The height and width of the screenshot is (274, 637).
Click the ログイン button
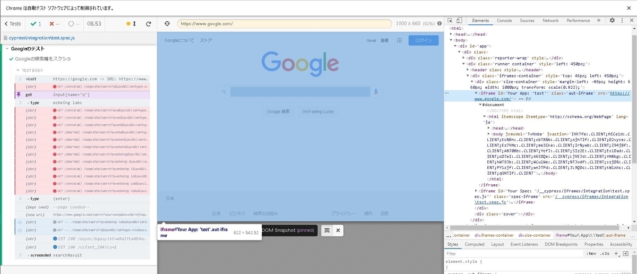click(x=424, y=40)
